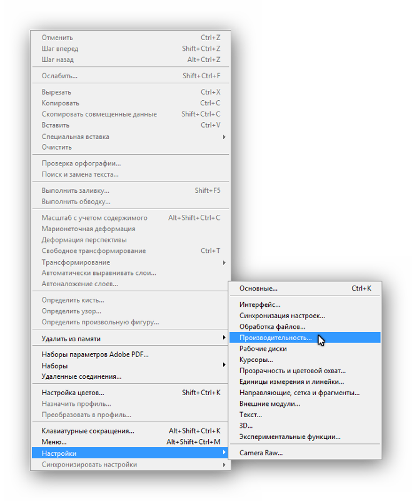Viewport: 412px width, 501px height.
Task: Open Единицы измерения и линейки
Action: (305, 381)
